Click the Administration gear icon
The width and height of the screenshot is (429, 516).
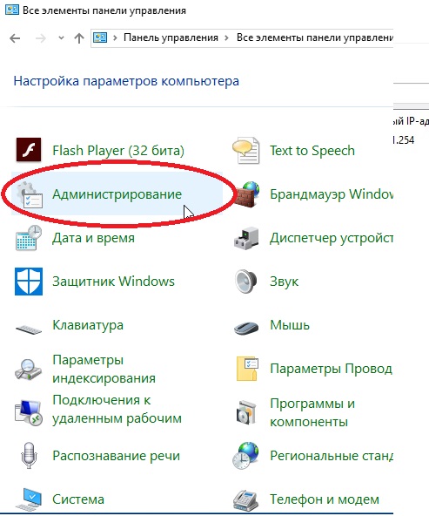[x=30, y=195]
